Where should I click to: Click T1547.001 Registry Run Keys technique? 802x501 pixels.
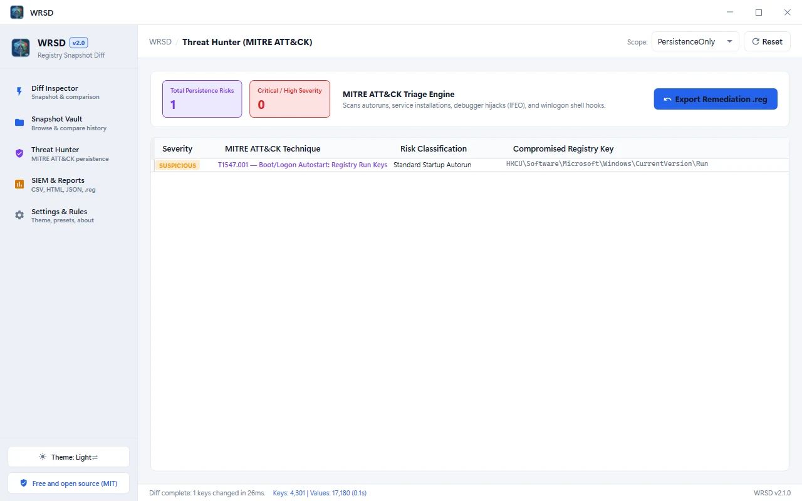tap(303, 165)
